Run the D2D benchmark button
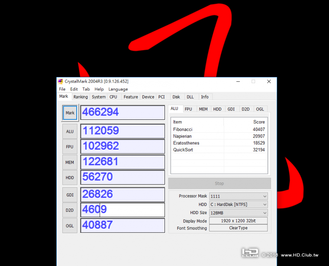The width and height of the screenshot is (329, 266). pos(70,210)
